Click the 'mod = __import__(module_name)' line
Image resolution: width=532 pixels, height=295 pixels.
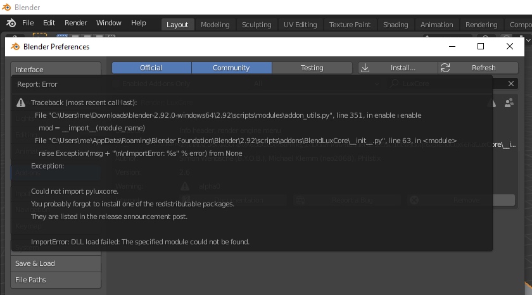(92, 128)
